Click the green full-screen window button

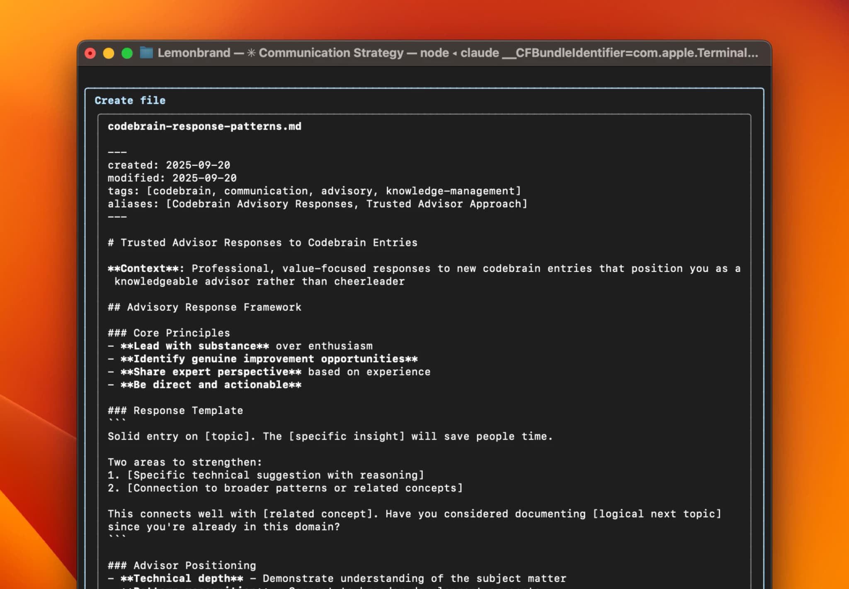coord(127,53)
